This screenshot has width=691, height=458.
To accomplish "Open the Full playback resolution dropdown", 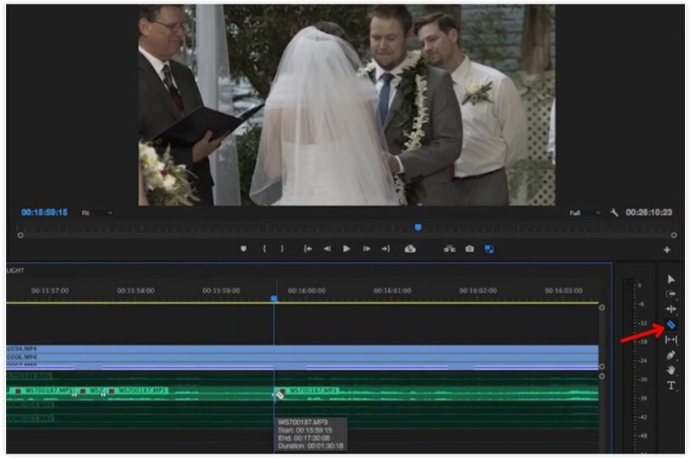I will point(585,213).
